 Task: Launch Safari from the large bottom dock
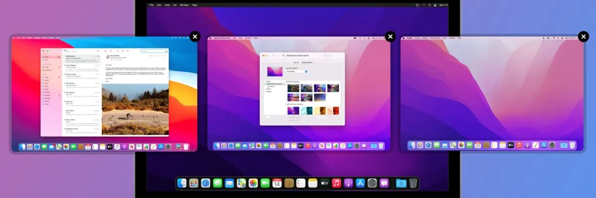click(206, 183)
